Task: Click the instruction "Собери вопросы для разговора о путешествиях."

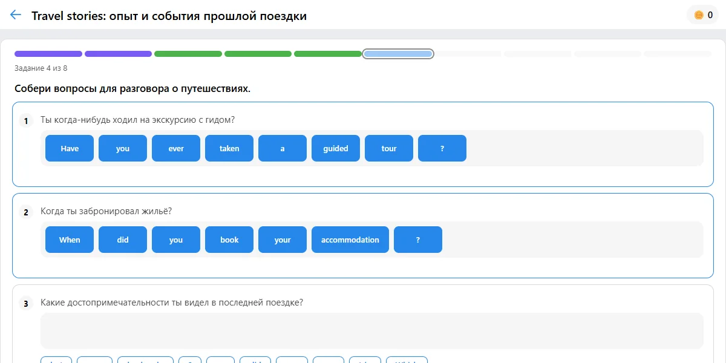Action: [132, 89]
